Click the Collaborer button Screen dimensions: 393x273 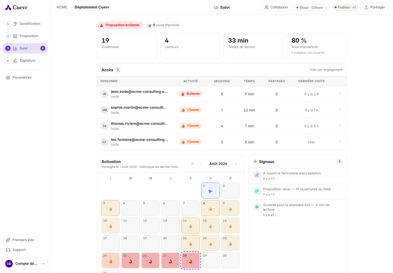[x=276, y=7]
